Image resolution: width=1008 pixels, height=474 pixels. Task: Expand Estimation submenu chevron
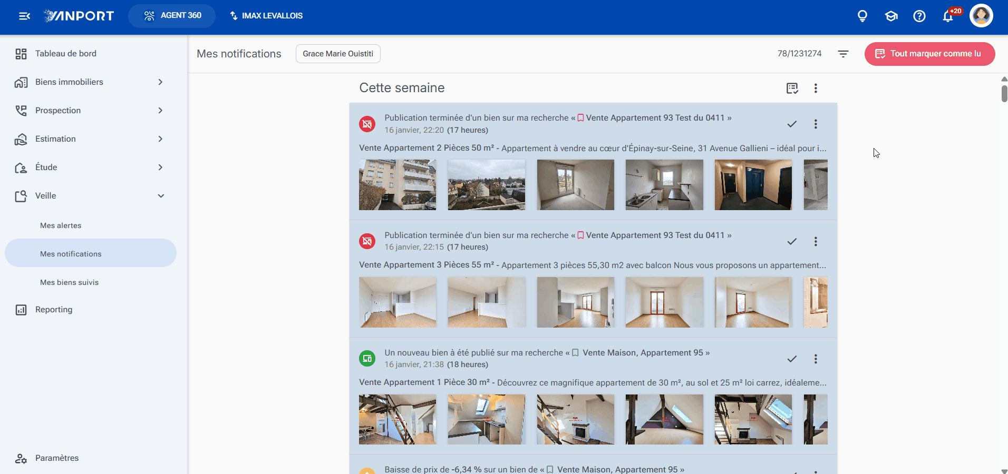pos(160,139)
